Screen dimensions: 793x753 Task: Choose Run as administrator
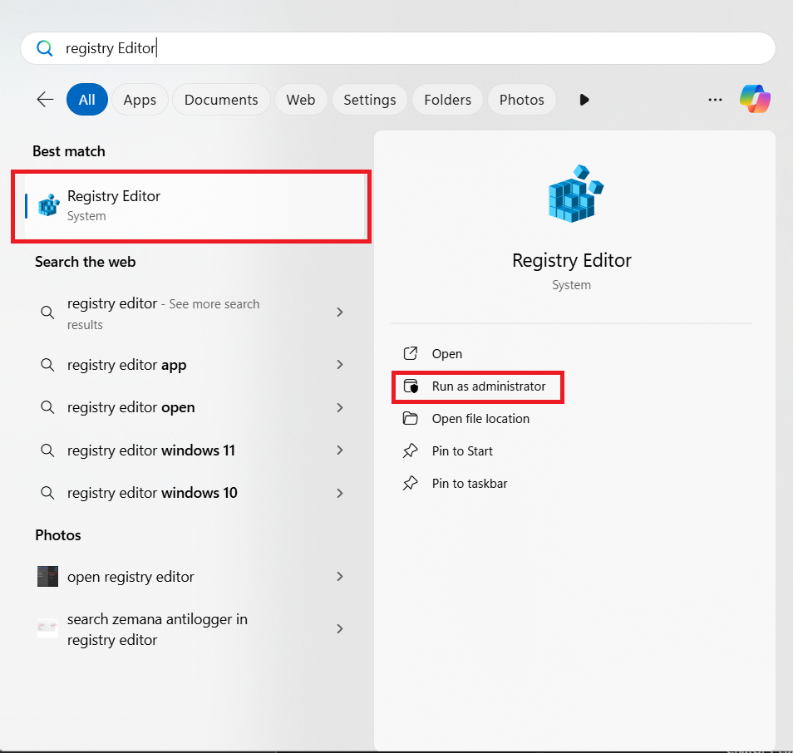pyautogui.click(x=489, y=386)
